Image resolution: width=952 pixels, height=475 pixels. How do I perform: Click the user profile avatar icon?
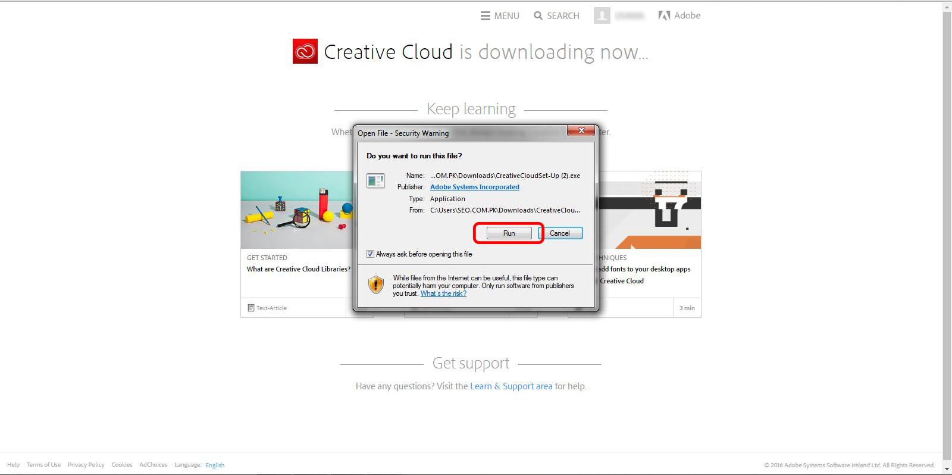point(602,15)
